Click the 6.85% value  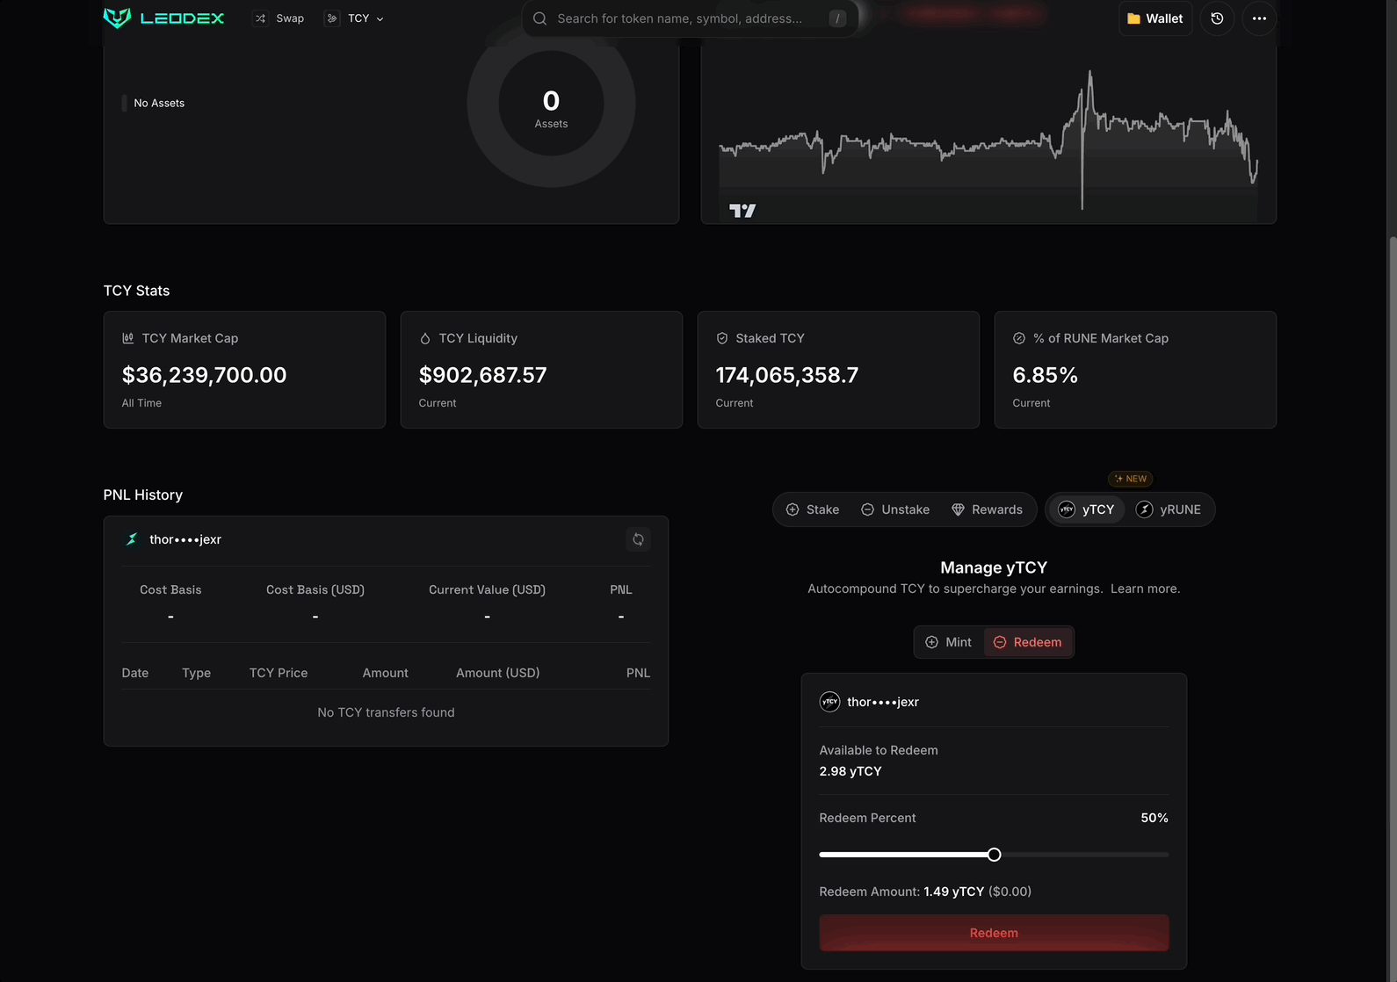pyautogui.click(x=1046, y=375)
